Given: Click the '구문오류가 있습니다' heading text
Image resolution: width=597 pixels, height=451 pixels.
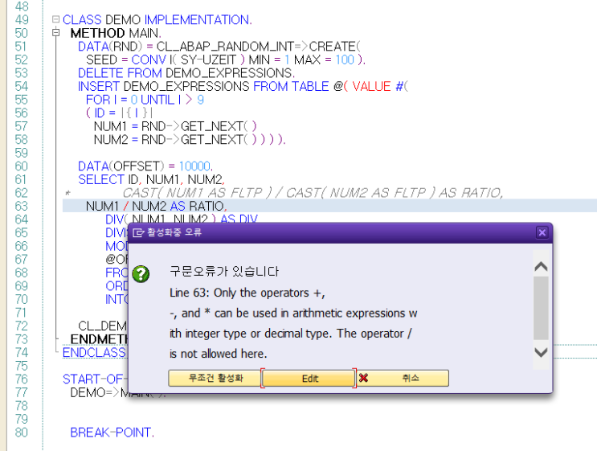Looking at the screenshot, I should (x=224, y=272).
